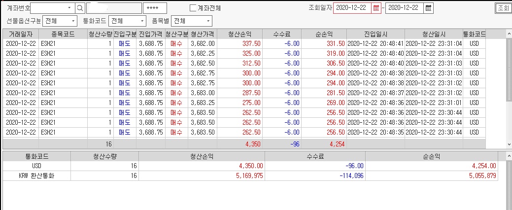Expand the 계좌번호 account dropdown

[69, 8]
